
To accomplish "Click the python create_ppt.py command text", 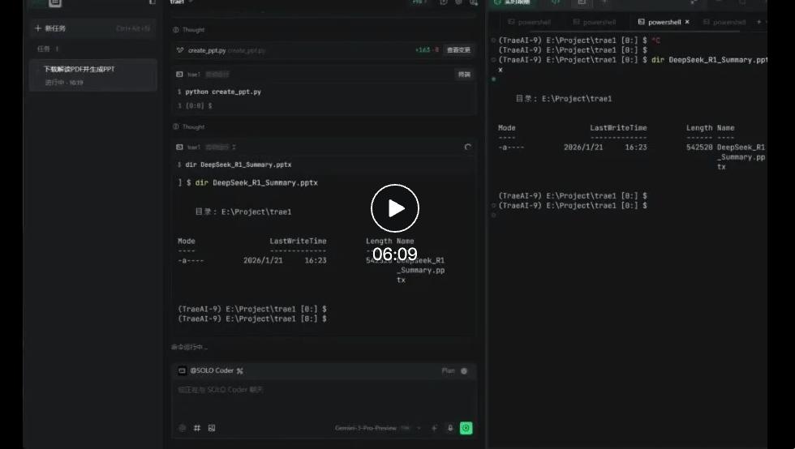I will click(x=223, y=92).
